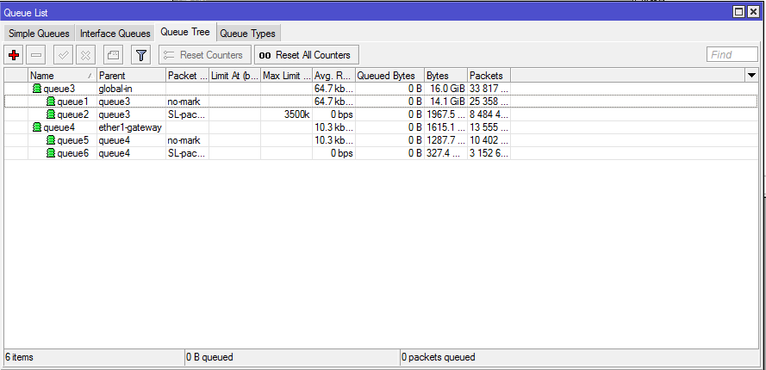Add a new queue with the red plus
Screen dimensions: 766x370
[14, 55]
